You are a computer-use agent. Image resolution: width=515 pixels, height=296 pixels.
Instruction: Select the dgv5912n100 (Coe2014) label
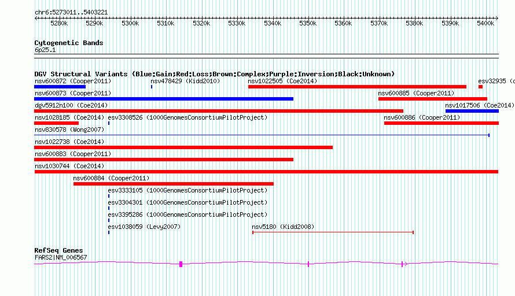pyautogui.click(x=71, y=105)
